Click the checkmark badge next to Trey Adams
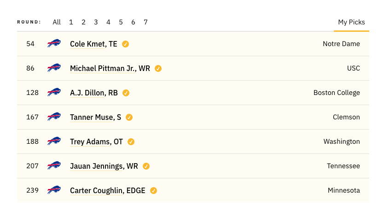 click(131, 141)
